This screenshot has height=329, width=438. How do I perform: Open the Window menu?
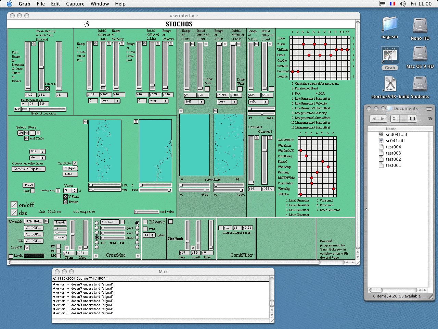coord(100,4)
